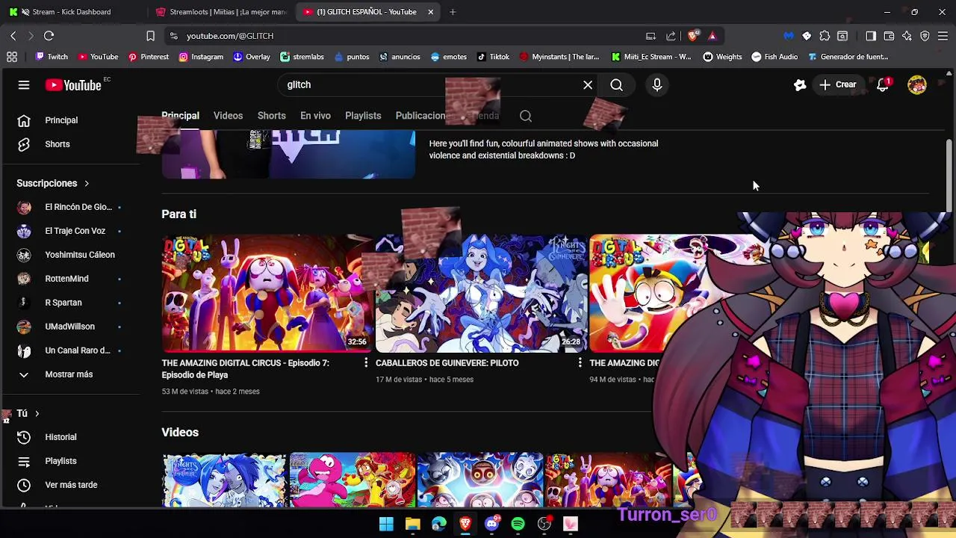Switch to the Playlists channel tab
The image size is (956, 538).
click(363, 116)
